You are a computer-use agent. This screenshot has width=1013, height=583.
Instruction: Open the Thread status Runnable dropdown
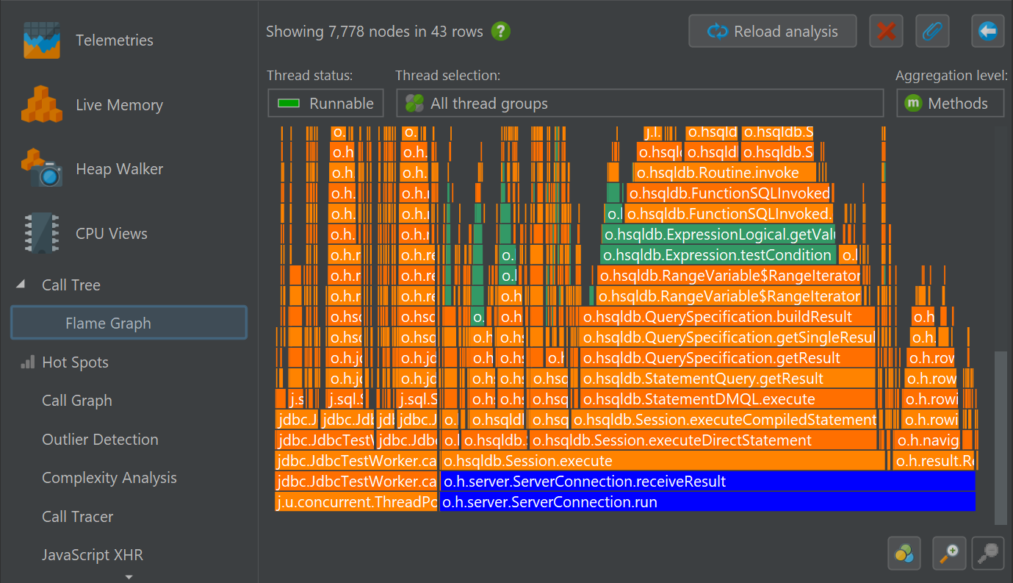[325, 104]
